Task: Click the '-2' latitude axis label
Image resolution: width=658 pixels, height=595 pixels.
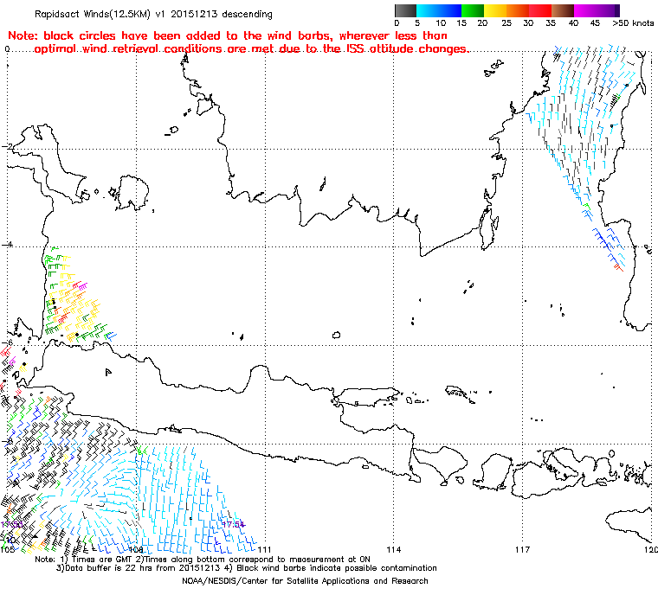Action: [8, 146]
